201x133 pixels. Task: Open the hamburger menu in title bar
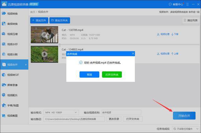187,4
